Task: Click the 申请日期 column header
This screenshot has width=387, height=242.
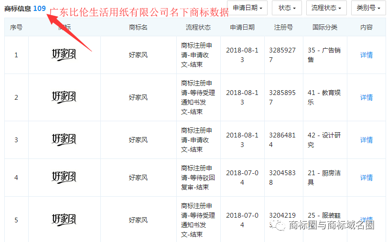Action: 242,27
